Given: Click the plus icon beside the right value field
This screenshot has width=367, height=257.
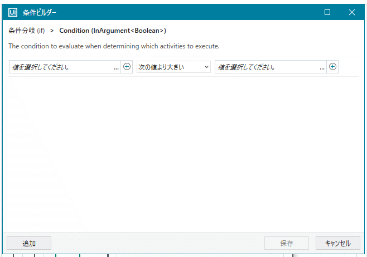Looking at the screenshot, I should [x=332, y=67].
